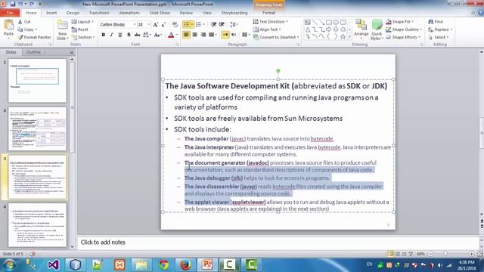Increase font size with Grow Font icon
This screenshot has height=272, width=484.
[x=156, y=25]
